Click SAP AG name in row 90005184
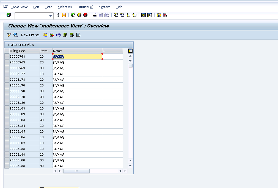 [x=77, y=126]
